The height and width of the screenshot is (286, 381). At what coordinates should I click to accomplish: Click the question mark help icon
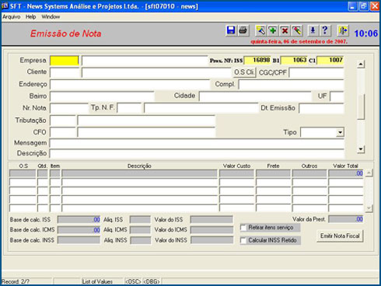click(325, 30)
